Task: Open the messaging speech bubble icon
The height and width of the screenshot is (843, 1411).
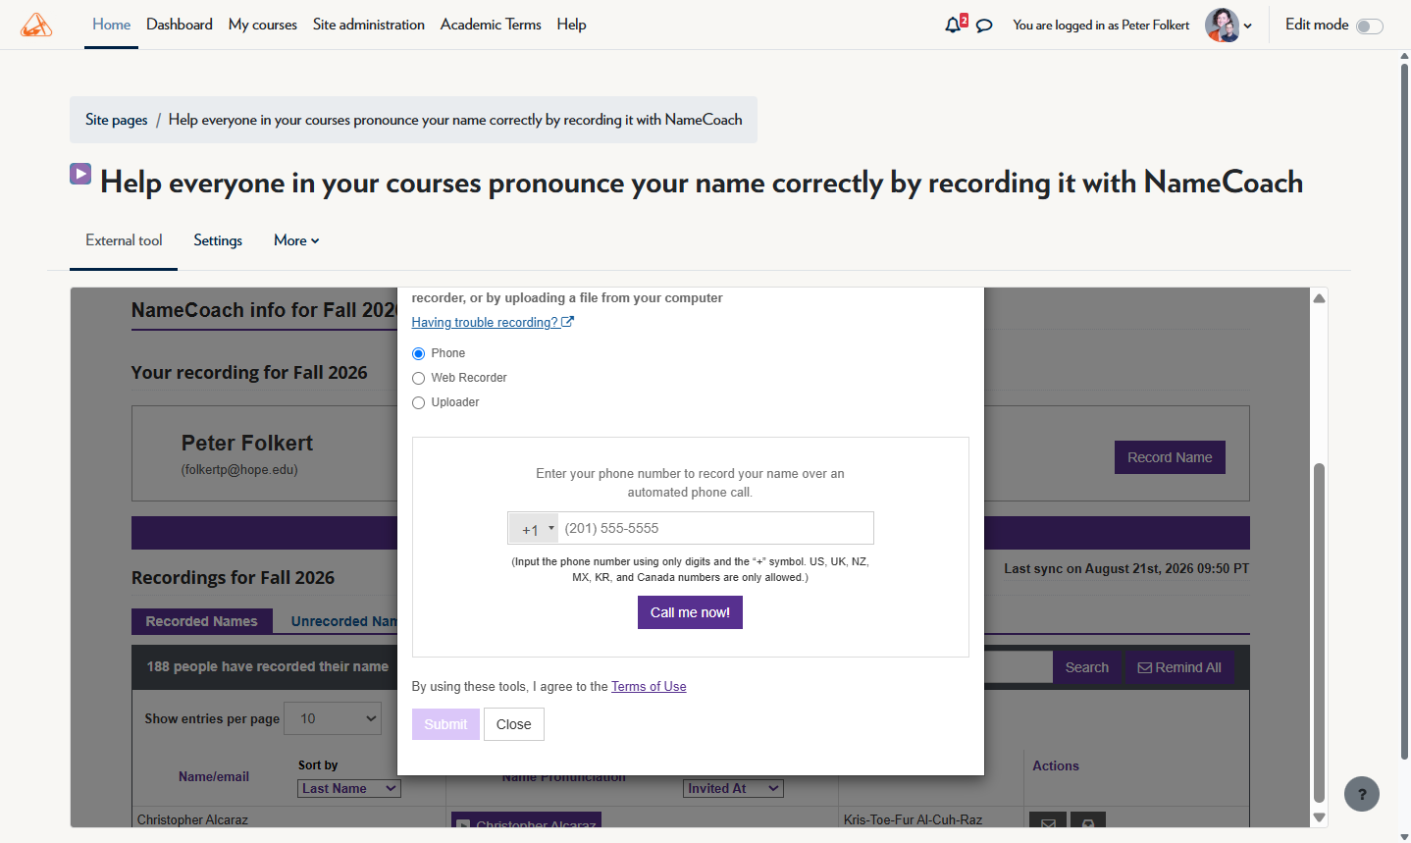Action: (x=984, y=26)
